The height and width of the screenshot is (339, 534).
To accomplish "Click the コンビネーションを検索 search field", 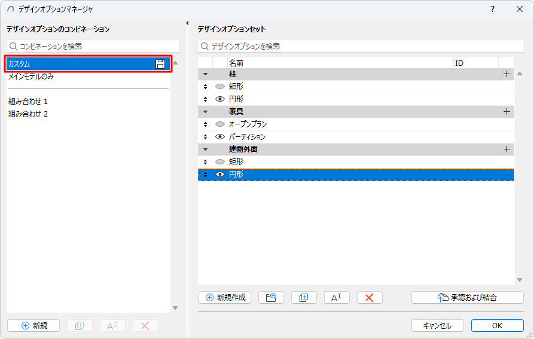I will 93,46.
